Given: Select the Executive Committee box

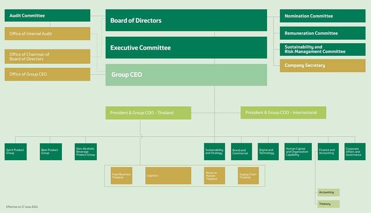Looking at the screenshot, I should click(x=186, y=48).
